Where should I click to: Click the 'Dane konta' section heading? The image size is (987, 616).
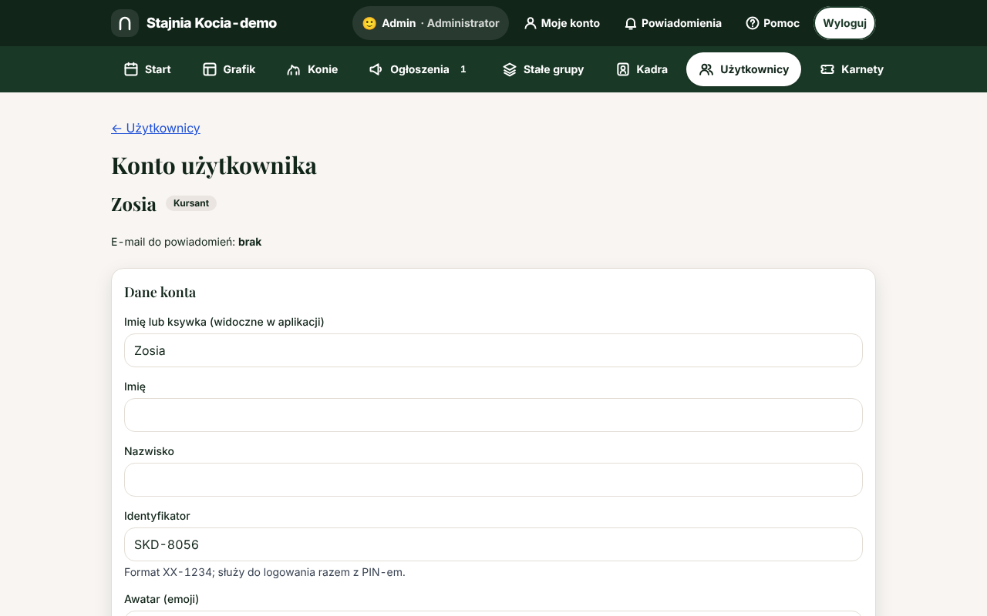pyautogui.click(x=160, y=292)
